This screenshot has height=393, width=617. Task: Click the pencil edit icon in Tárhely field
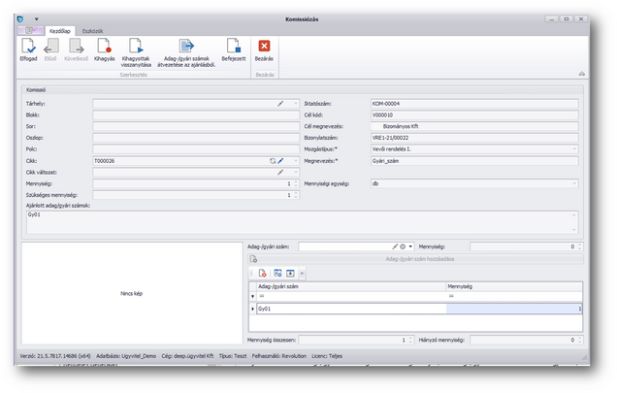pyautogui.click(x=280, y=102)
